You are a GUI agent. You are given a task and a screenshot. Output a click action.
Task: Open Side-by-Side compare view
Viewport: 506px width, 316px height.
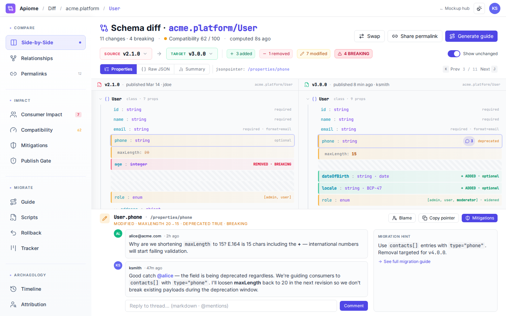46,42
